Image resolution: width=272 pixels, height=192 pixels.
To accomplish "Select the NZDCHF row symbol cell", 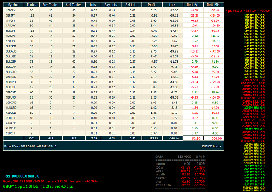I will pos(13,133).
